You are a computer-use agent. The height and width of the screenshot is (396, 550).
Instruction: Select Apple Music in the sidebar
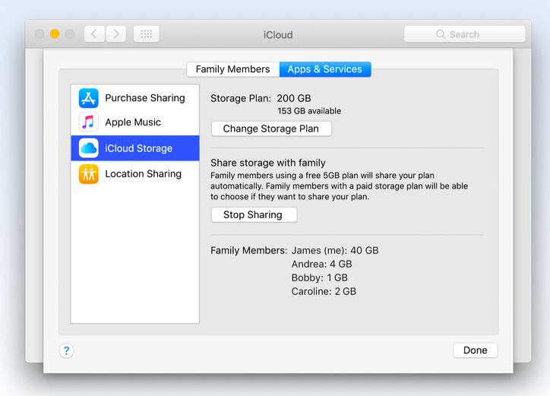(135, 122)
